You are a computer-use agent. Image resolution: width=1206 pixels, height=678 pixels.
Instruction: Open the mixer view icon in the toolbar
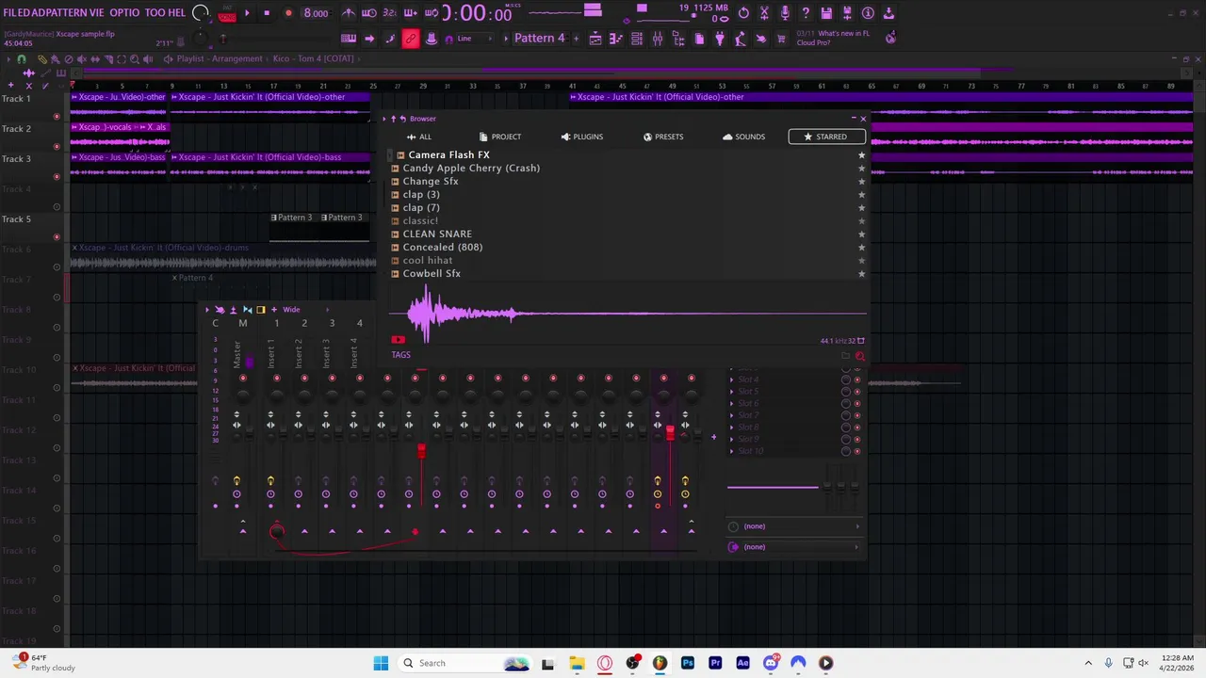pos(658,39)
